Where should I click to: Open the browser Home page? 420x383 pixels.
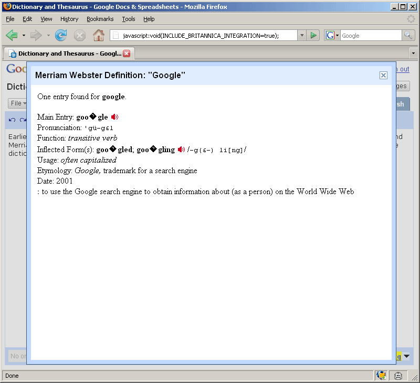pos(98,35)
